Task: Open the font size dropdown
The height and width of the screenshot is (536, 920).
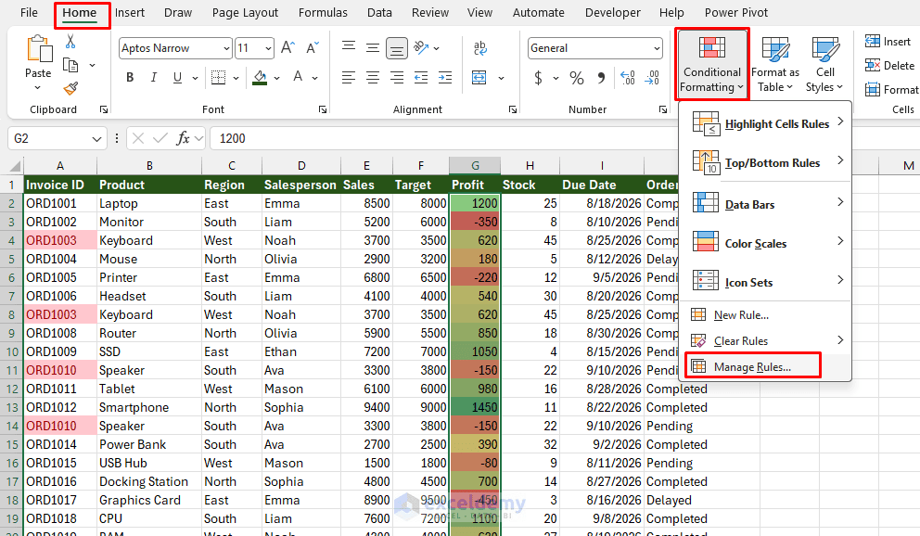Action: click(268, 48)
